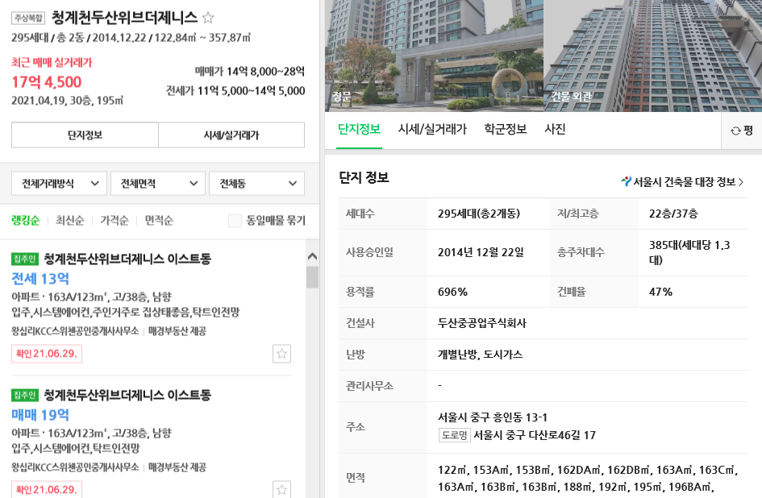Click the 2014년 12월 22일 approval date
Screen dimensions: 762x498
(x=481, y=252)
